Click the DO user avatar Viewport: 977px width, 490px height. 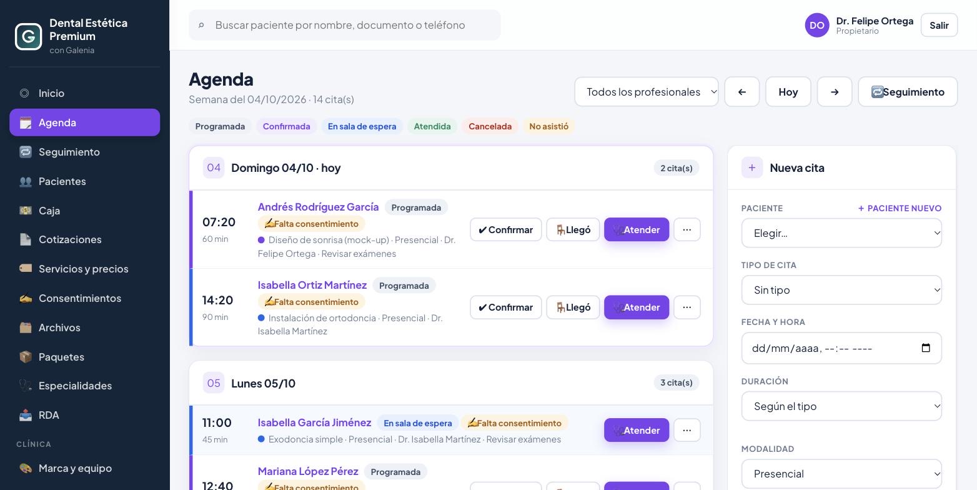[817, 25]
